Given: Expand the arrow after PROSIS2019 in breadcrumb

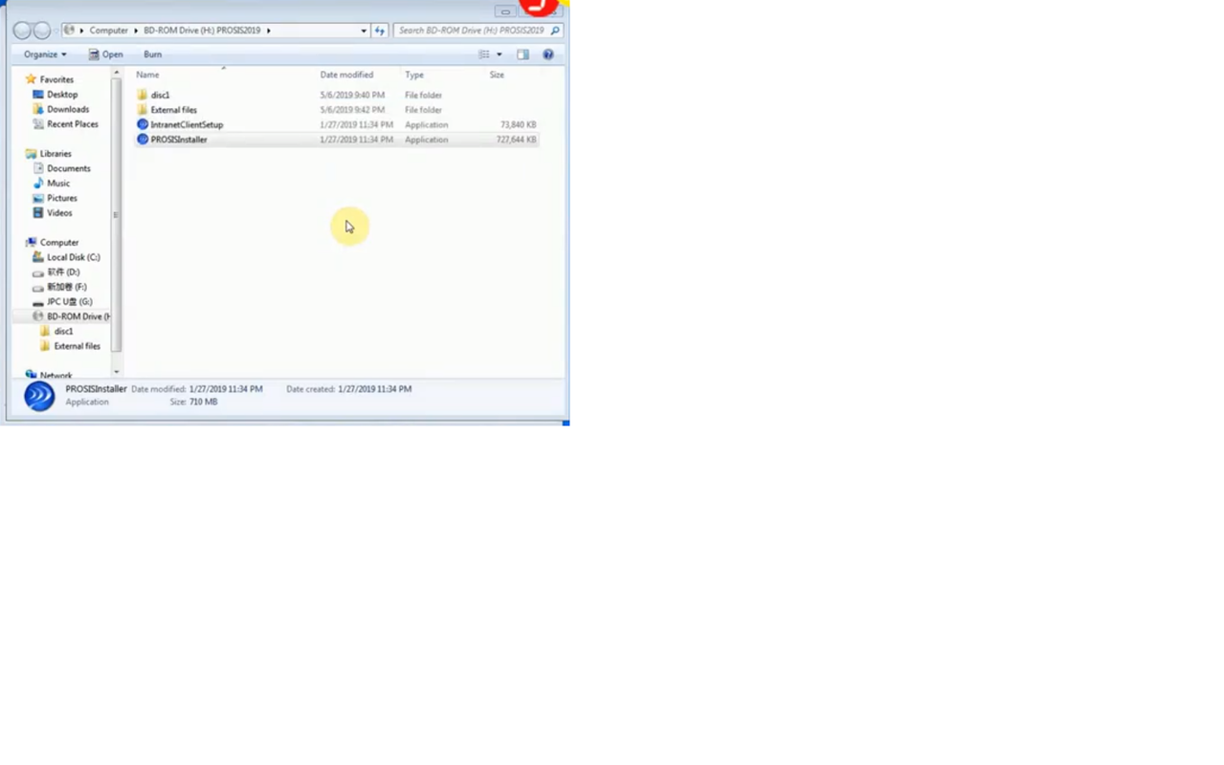Looking at the screenshot, I should coord(269,31).
